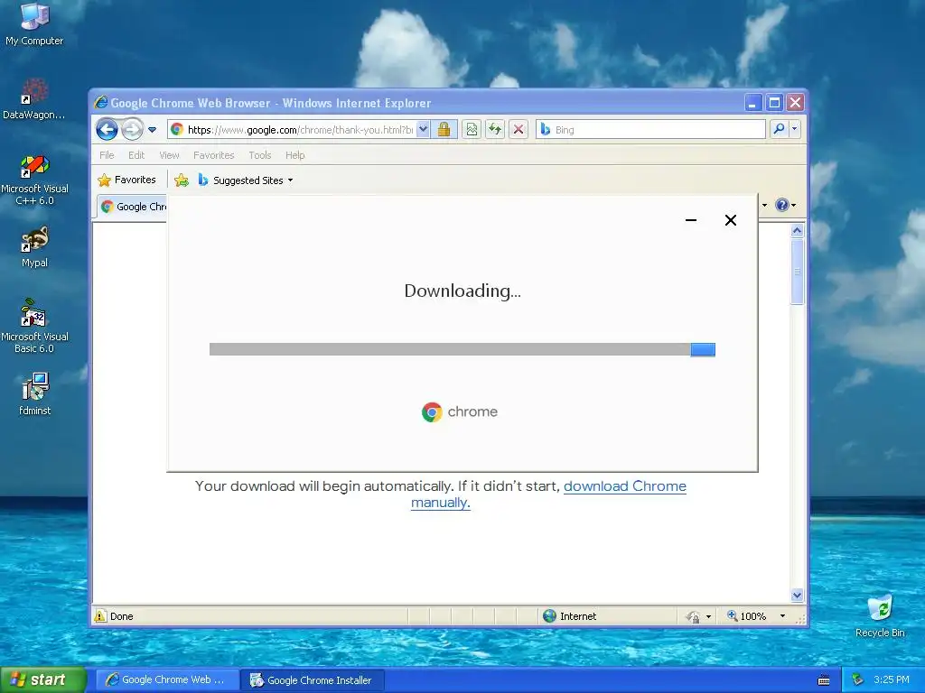The width and height of the screenshot is (925, 693).
Task: Open the View menu
Action: coord(169,155)
